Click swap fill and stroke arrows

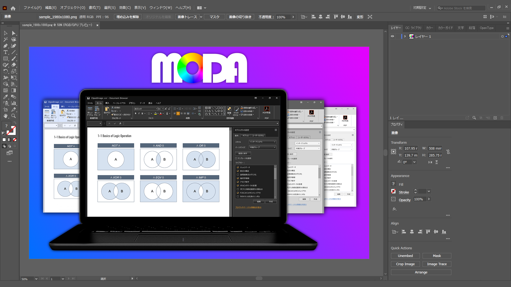pyautogui.click(x=15, y=123)
